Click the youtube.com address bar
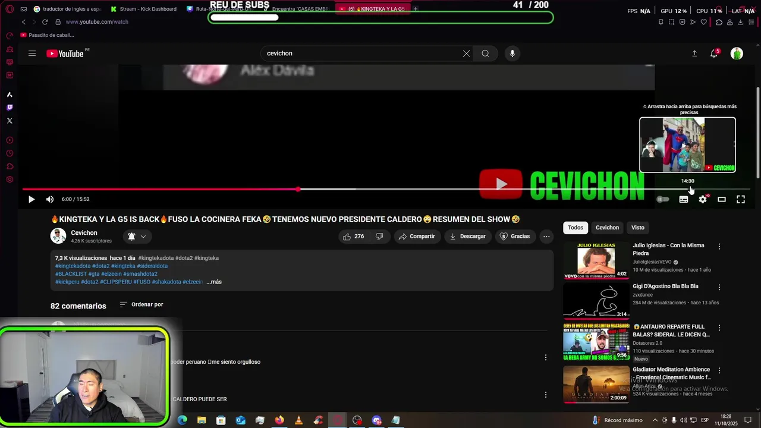The height and width of the screenshot is (428, 761). click(97, 22)
